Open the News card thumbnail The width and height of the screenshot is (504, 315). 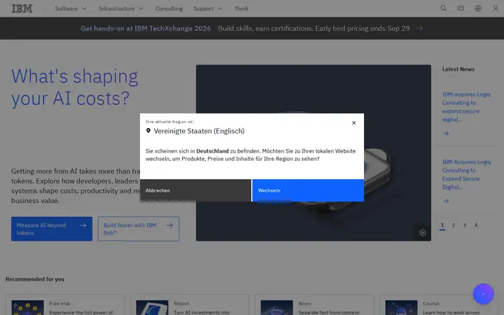[x=276, y=307]
